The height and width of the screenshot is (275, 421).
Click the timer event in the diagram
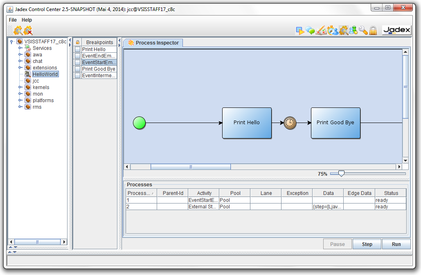pos(290,123)
